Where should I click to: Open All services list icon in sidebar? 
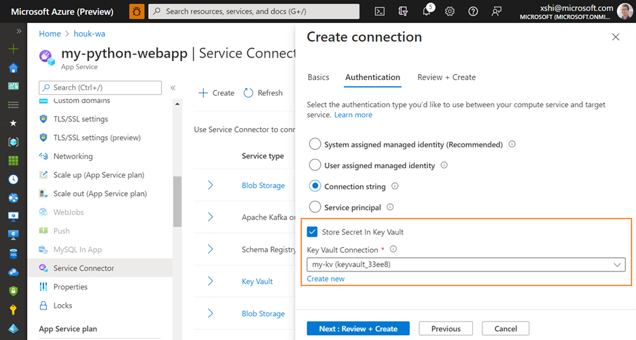[x=14, y=105]
